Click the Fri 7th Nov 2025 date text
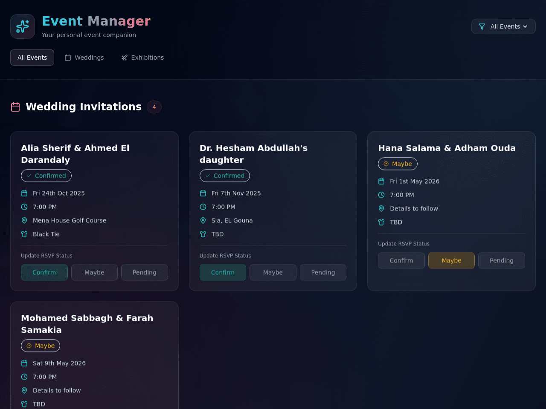546x409 pixels. [x=236, y=193]
